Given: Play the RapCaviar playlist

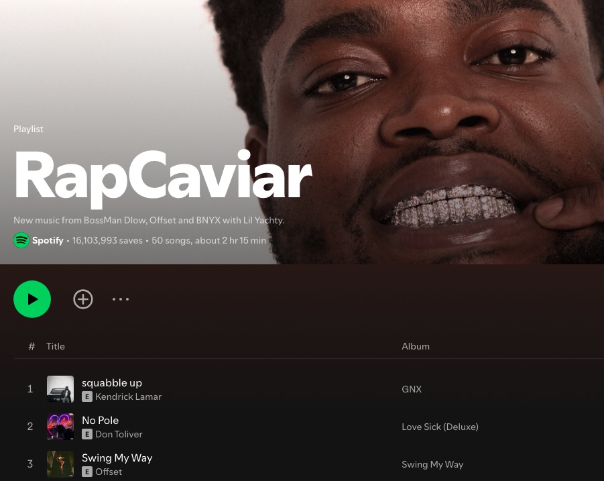Looking at the screenshot, I should tap(32, 299).
